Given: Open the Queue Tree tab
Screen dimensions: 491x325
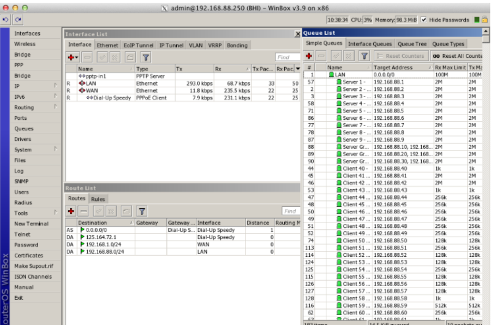Looking at the screenshot, I should tap(412, 44).
